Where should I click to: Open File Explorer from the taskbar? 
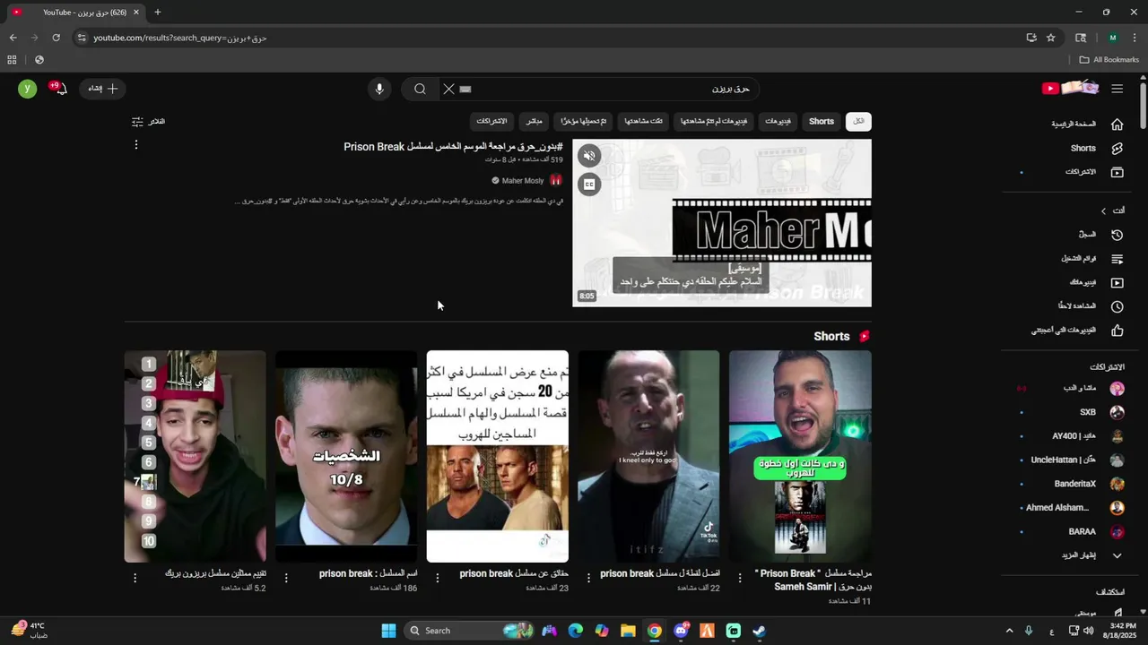pos(628,631)
